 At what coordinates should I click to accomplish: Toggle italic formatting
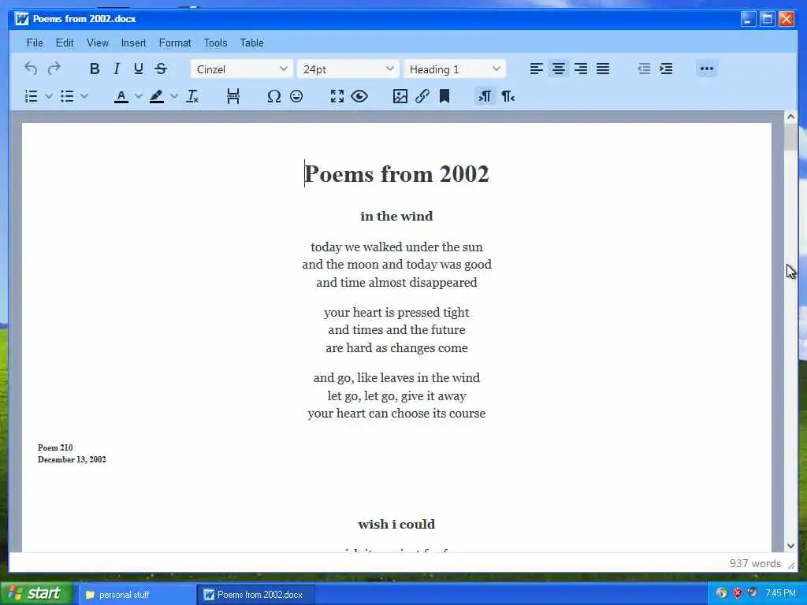117,69
